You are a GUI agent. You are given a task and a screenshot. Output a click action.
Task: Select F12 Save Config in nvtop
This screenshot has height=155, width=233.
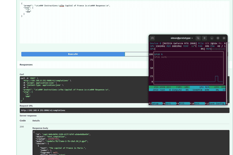215,103
